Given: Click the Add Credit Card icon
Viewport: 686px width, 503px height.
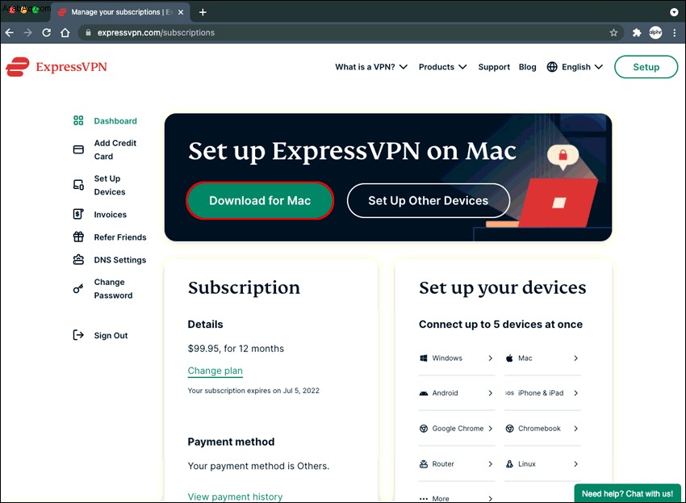Looking at the screenshot, I should click(78, 149).
